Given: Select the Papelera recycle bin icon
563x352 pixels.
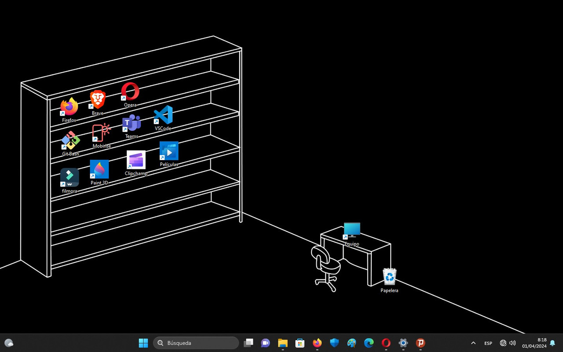Looking at the screenshot, I should point(389,280).
